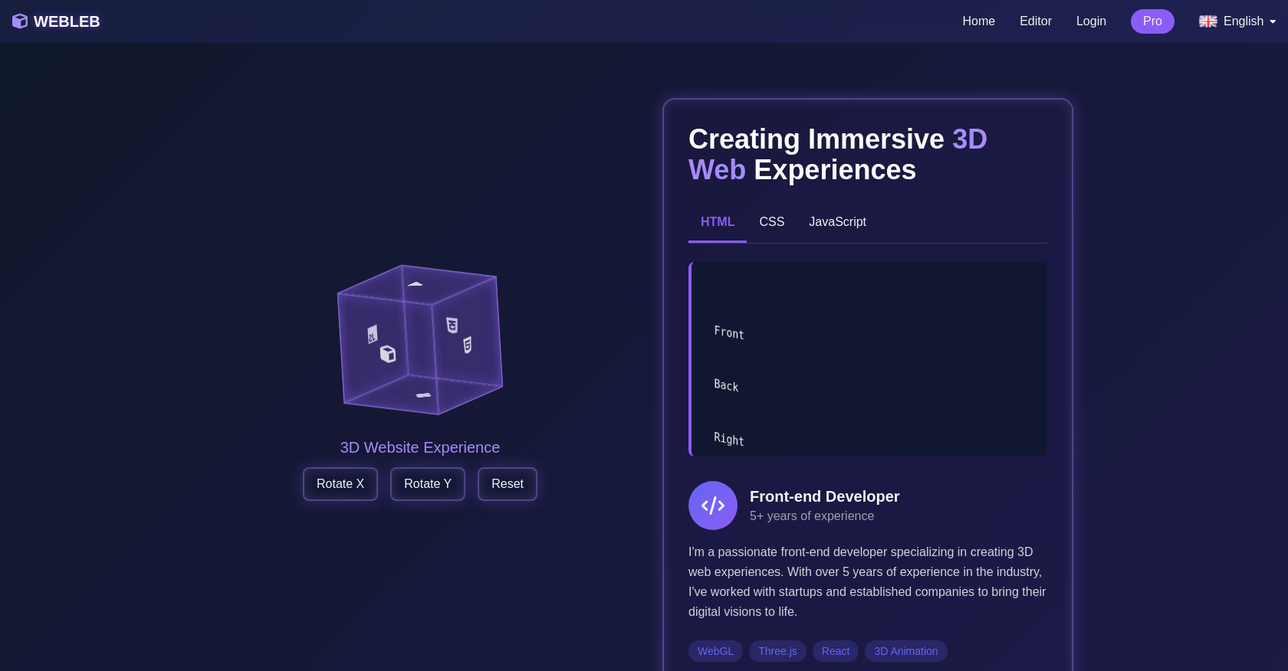
Task: Click the icon on the cube's bottom face
Action: [423, 395]
